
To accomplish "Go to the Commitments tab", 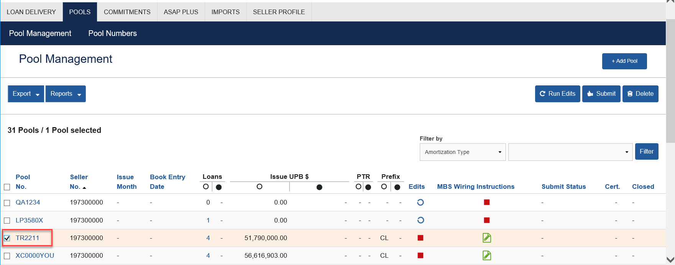I will tap(127, 12).
